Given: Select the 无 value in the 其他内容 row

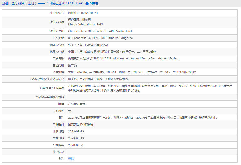Looking at the screenshot, I should click(x=70, y=111).
